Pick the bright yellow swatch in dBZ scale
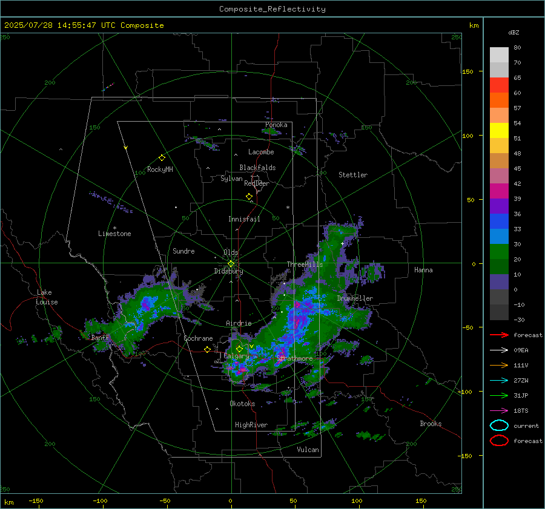 (x=499, y=130)
